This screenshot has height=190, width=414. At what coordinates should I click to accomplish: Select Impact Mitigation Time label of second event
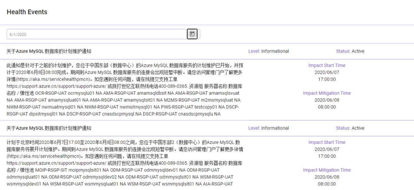point(327,170)
